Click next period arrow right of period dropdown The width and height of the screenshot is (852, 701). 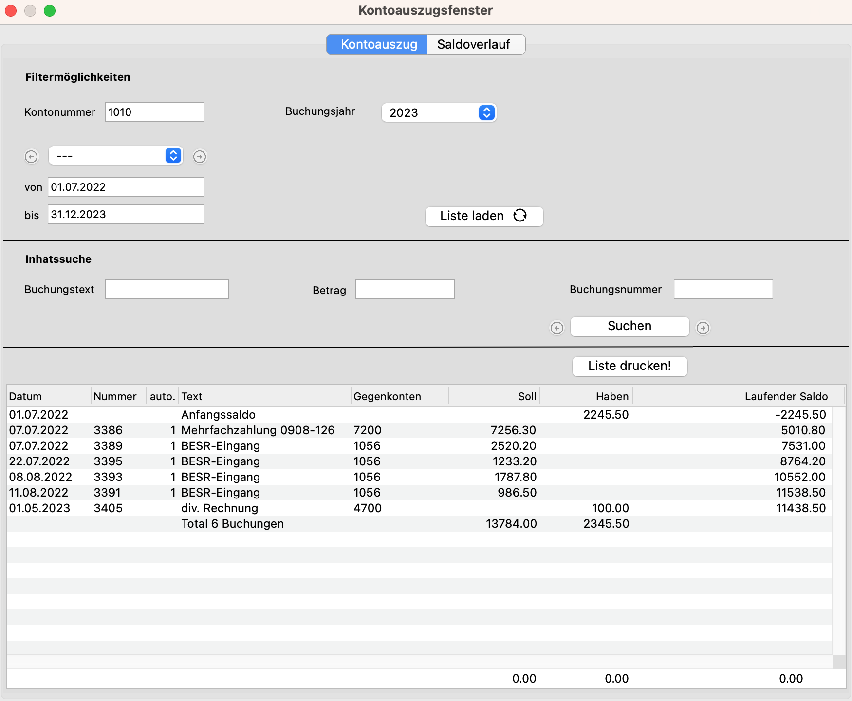[x=200, y=157]
